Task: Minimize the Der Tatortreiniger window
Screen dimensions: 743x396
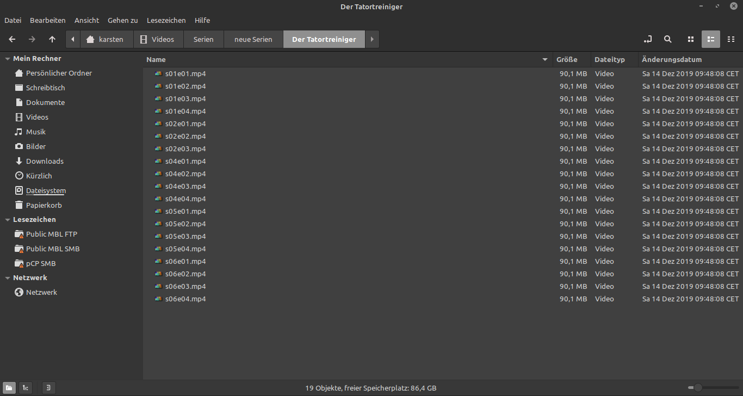Action: pos(702,7)
